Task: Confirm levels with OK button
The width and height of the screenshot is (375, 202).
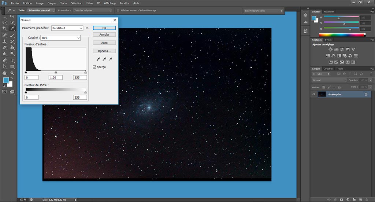Action: click(104, 28)
